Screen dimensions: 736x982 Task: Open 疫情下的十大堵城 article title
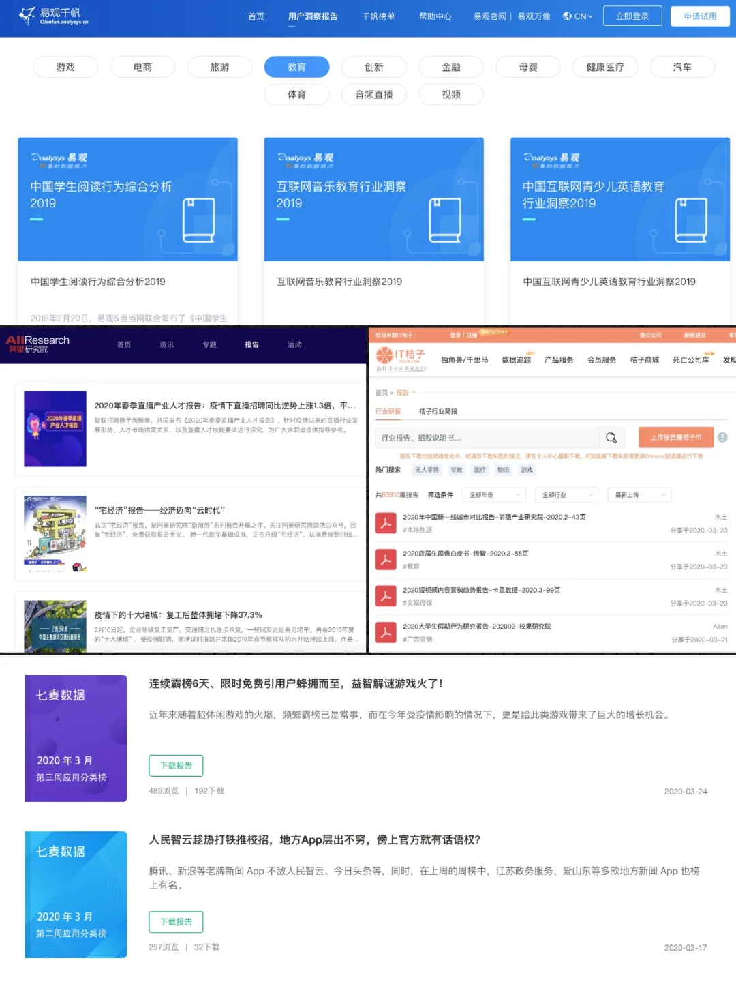[x=178, y=614]
